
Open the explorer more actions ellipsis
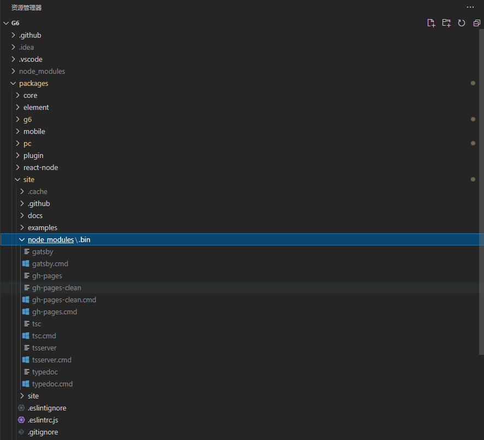click(470, 7)
